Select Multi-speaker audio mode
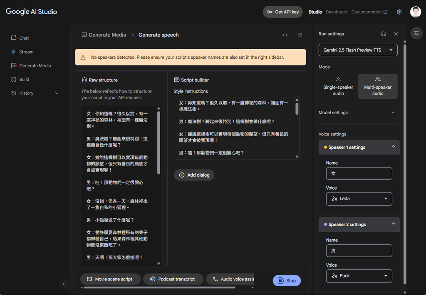 (378, 86)
